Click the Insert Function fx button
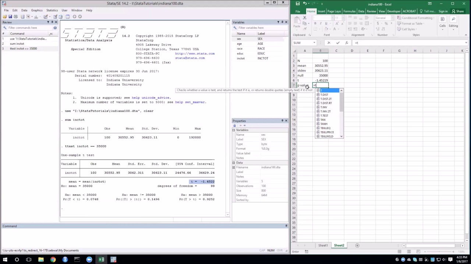This screenshot has height=264, width=471. pyautogui.click(x=345, y=43)
